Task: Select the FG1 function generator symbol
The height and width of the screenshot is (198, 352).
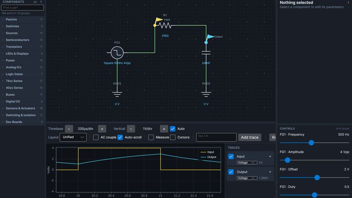Action: [117, 53]
